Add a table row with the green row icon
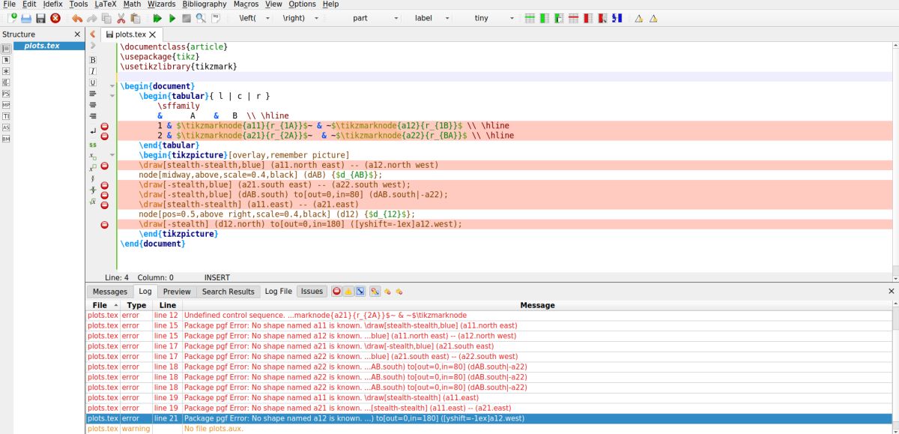899x434 pixels. 530,18
